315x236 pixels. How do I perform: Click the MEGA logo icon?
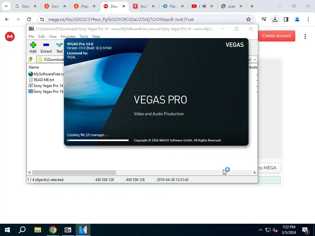[x=10, y=37]
